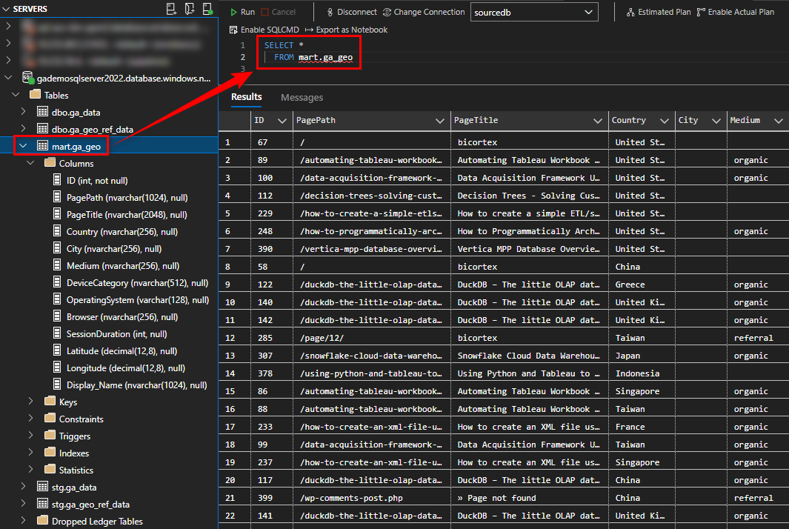Viewport: 789px width, 529px height.
Task: Expand the Keys node under mart.ga_geo
Action: tap(30, 401)
